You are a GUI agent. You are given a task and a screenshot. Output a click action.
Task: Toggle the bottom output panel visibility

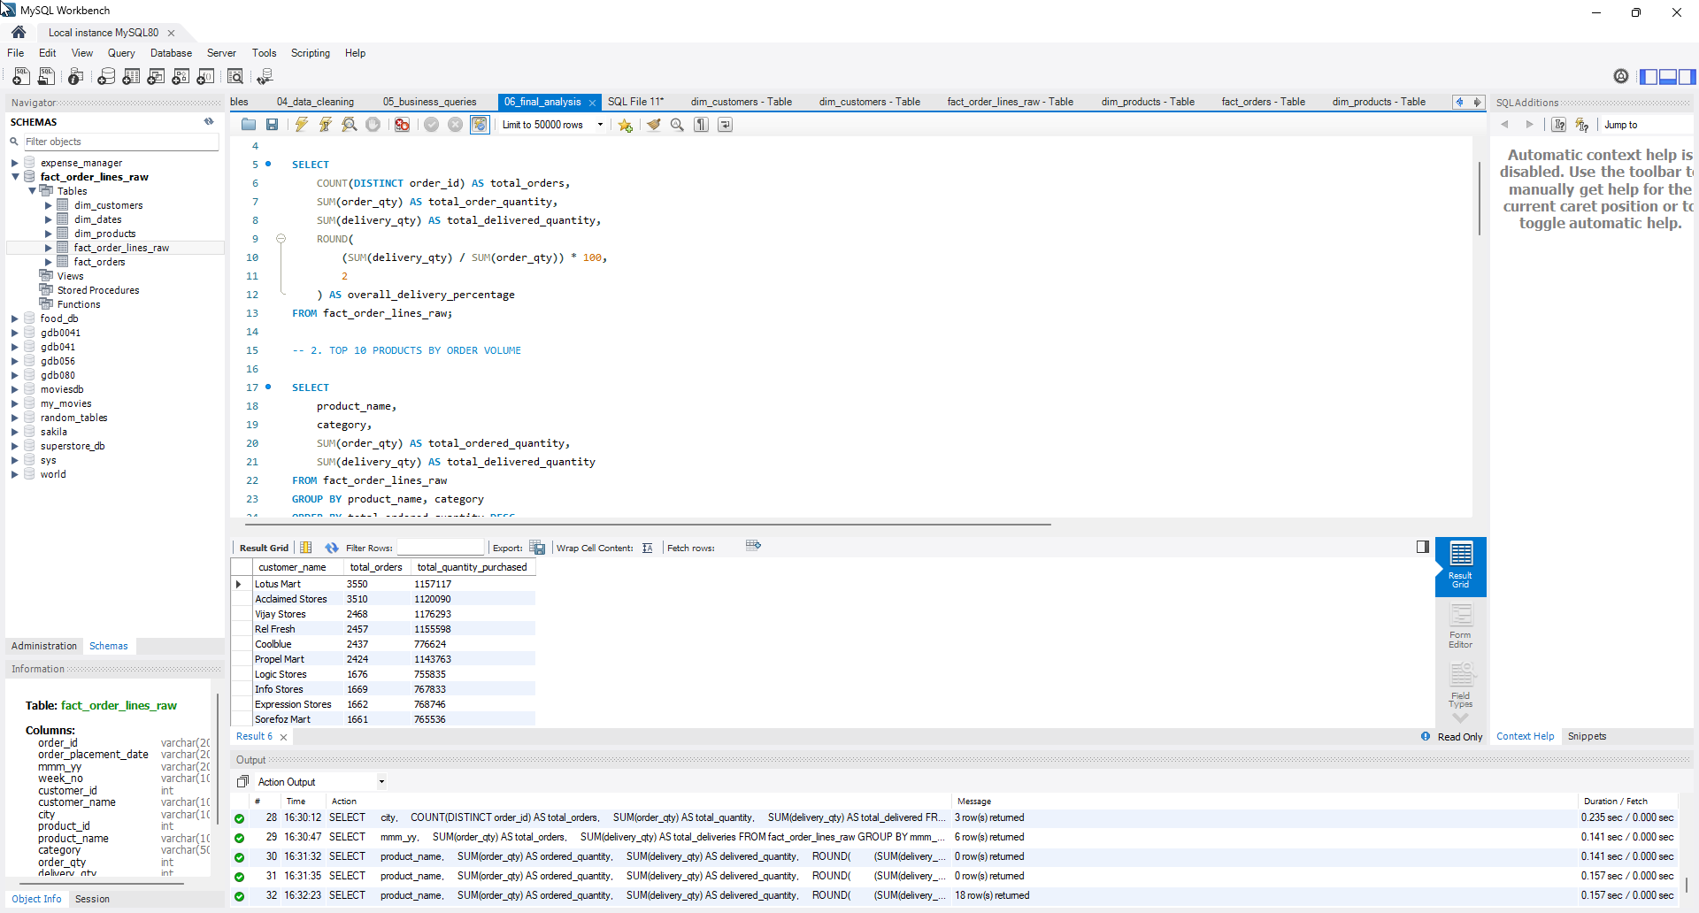coord(1668,77)
